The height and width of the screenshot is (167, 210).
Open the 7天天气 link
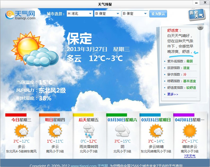point(190,156)
